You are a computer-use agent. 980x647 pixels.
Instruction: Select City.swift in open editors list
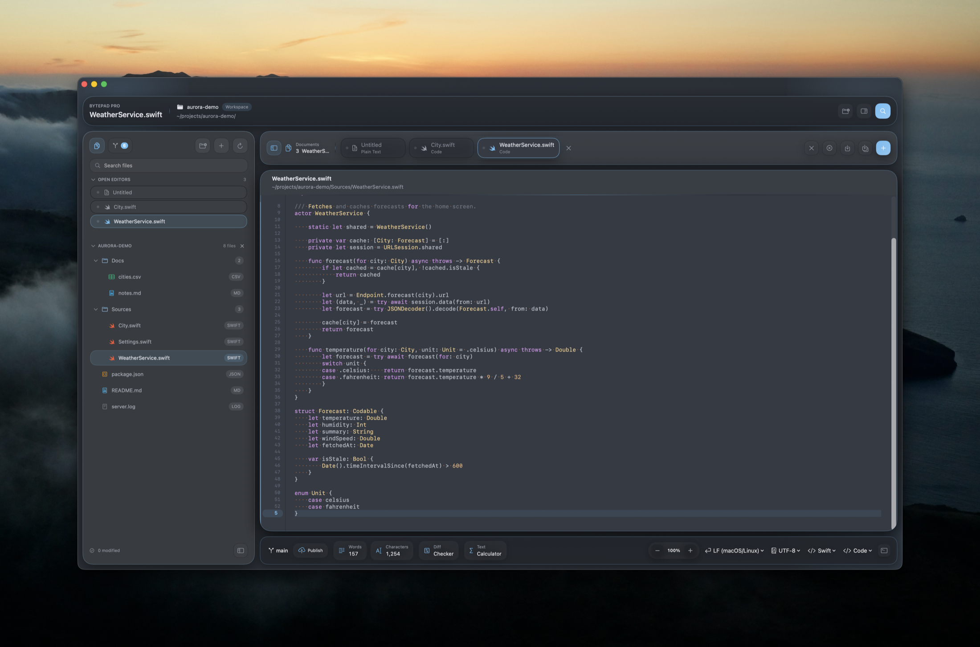coord(168,207)
